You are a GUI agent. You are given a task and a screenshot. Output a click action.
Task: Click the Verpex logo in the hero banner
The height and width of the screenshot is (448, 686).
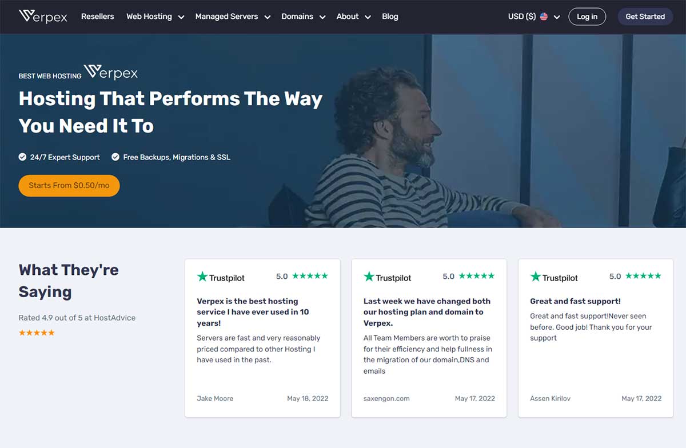[x=111, y=72]
